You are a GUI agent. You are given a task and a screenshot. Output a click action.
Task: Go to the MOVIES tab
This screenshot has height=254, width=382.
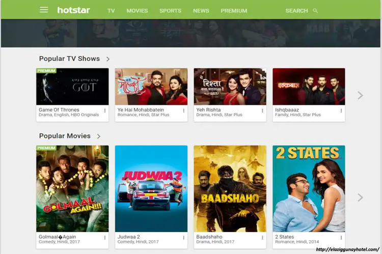coord(137,11)
